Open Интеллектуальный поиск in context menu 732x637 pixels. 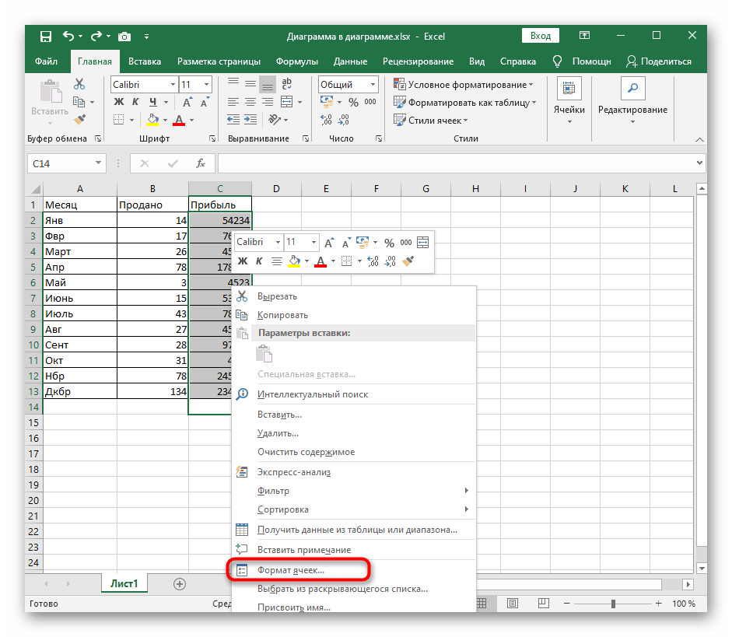(x=354, y=394)
